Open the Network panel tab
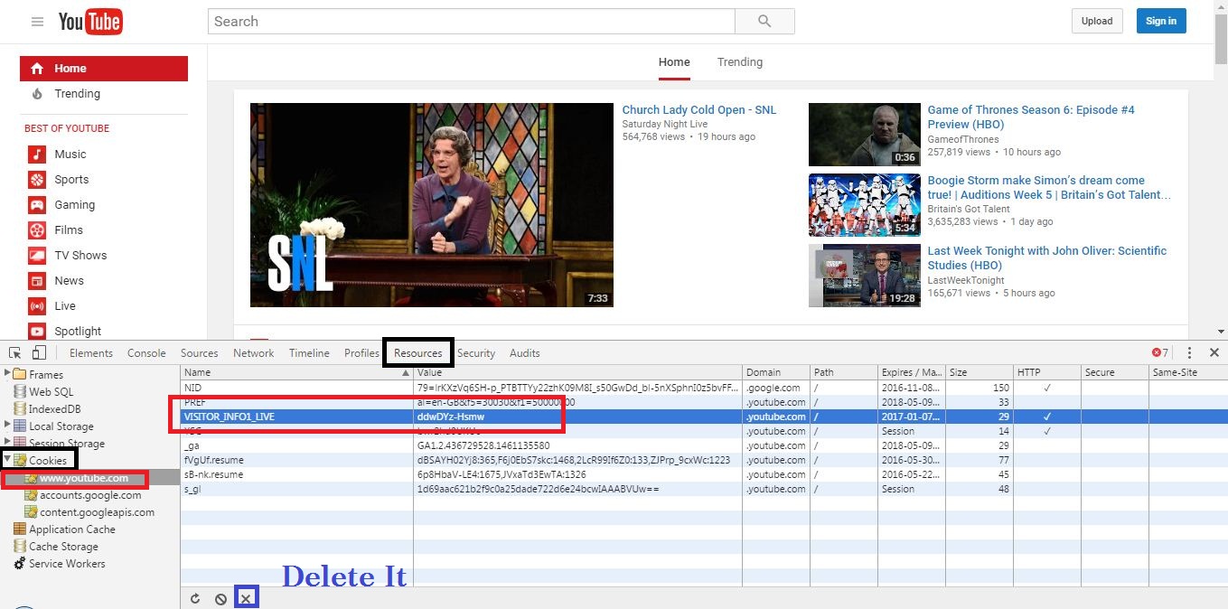This screenshot has width=1228, height=609. coord(253,352)
